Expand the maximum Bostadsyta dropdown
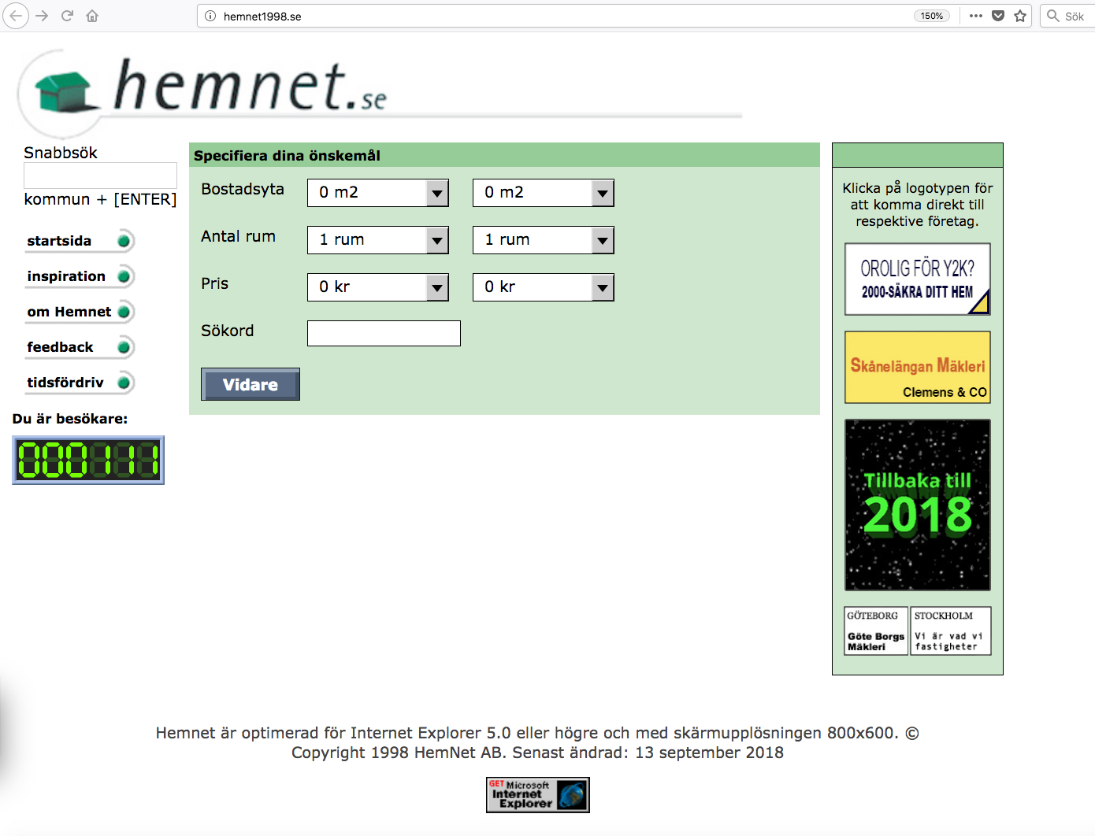This screenshot has height=836, width=1095. 543,193
